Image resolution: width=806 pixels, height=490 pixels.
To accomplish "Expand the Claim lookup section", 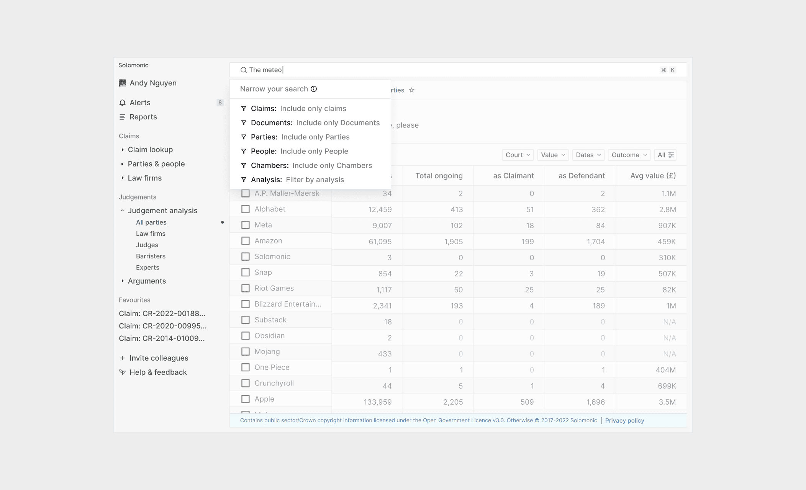I will click(150, 150).
